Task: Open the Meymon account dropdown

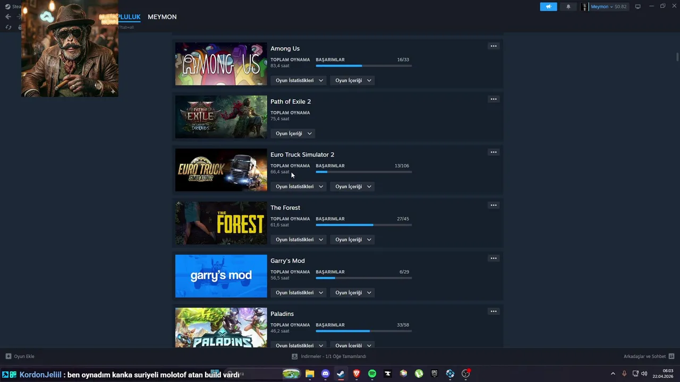Action: click(x=604, y=7)
